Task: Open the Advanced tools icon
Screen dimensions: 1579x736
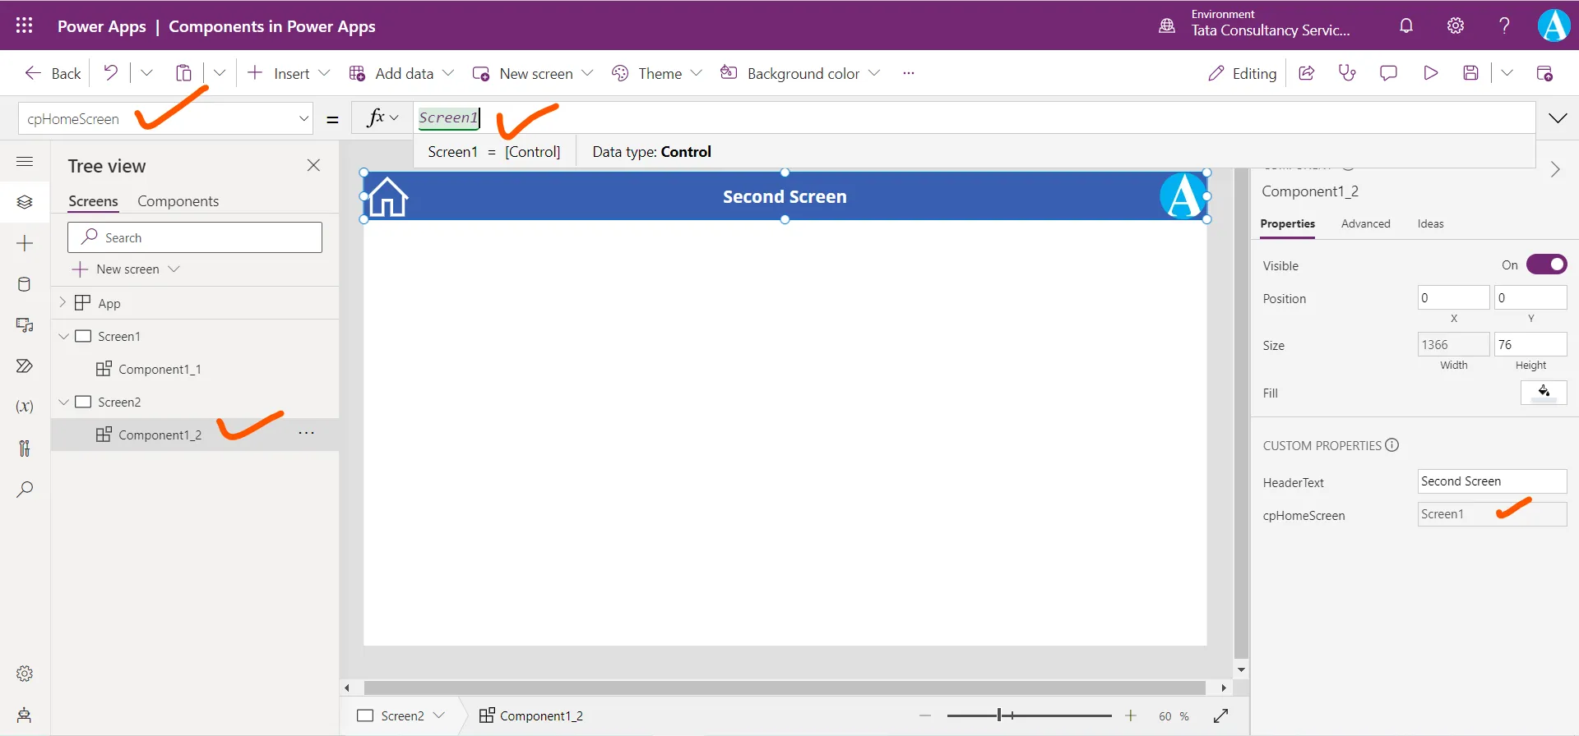Action: pyautogui.click(x=25, y=448)
